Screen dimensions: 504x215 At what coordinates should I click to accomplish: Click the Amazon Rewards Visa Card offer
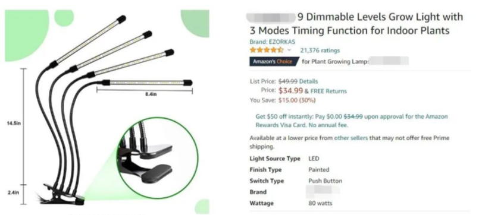pos(352,121)
